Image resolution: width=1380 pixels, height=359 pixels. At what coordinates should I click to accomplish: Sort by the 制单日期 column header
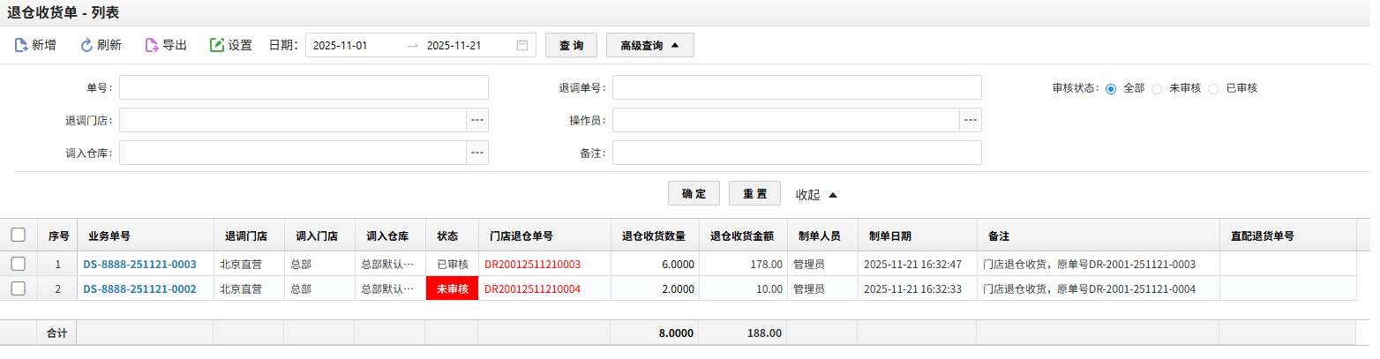pos(889,236)
